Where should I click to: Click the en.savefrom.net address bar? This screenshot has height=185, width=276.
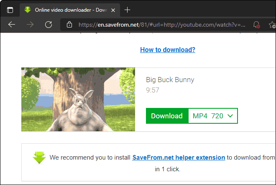point(162,25)
